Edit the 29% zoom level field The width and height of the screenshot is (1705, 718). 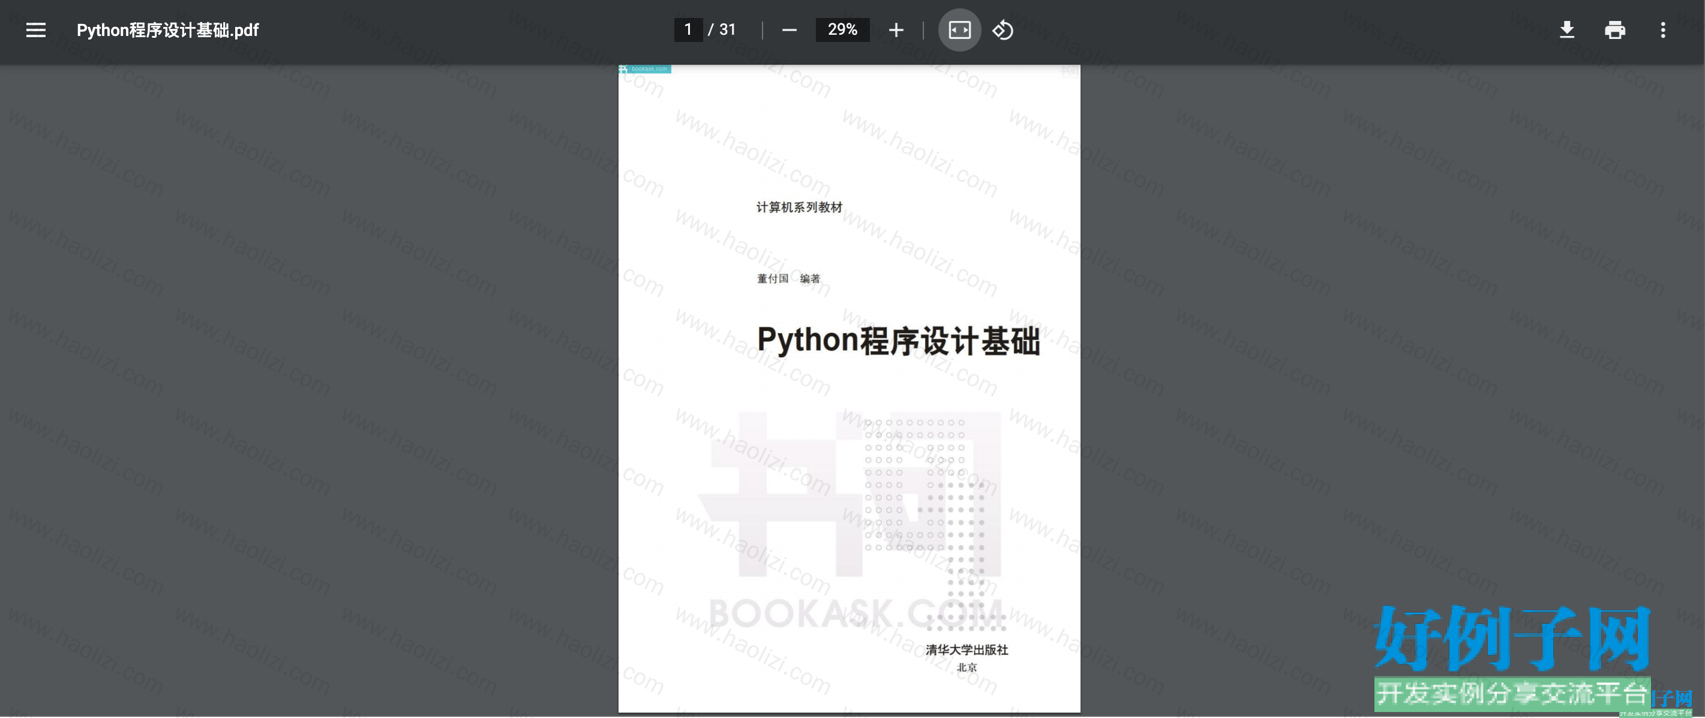tap(842, 30)
